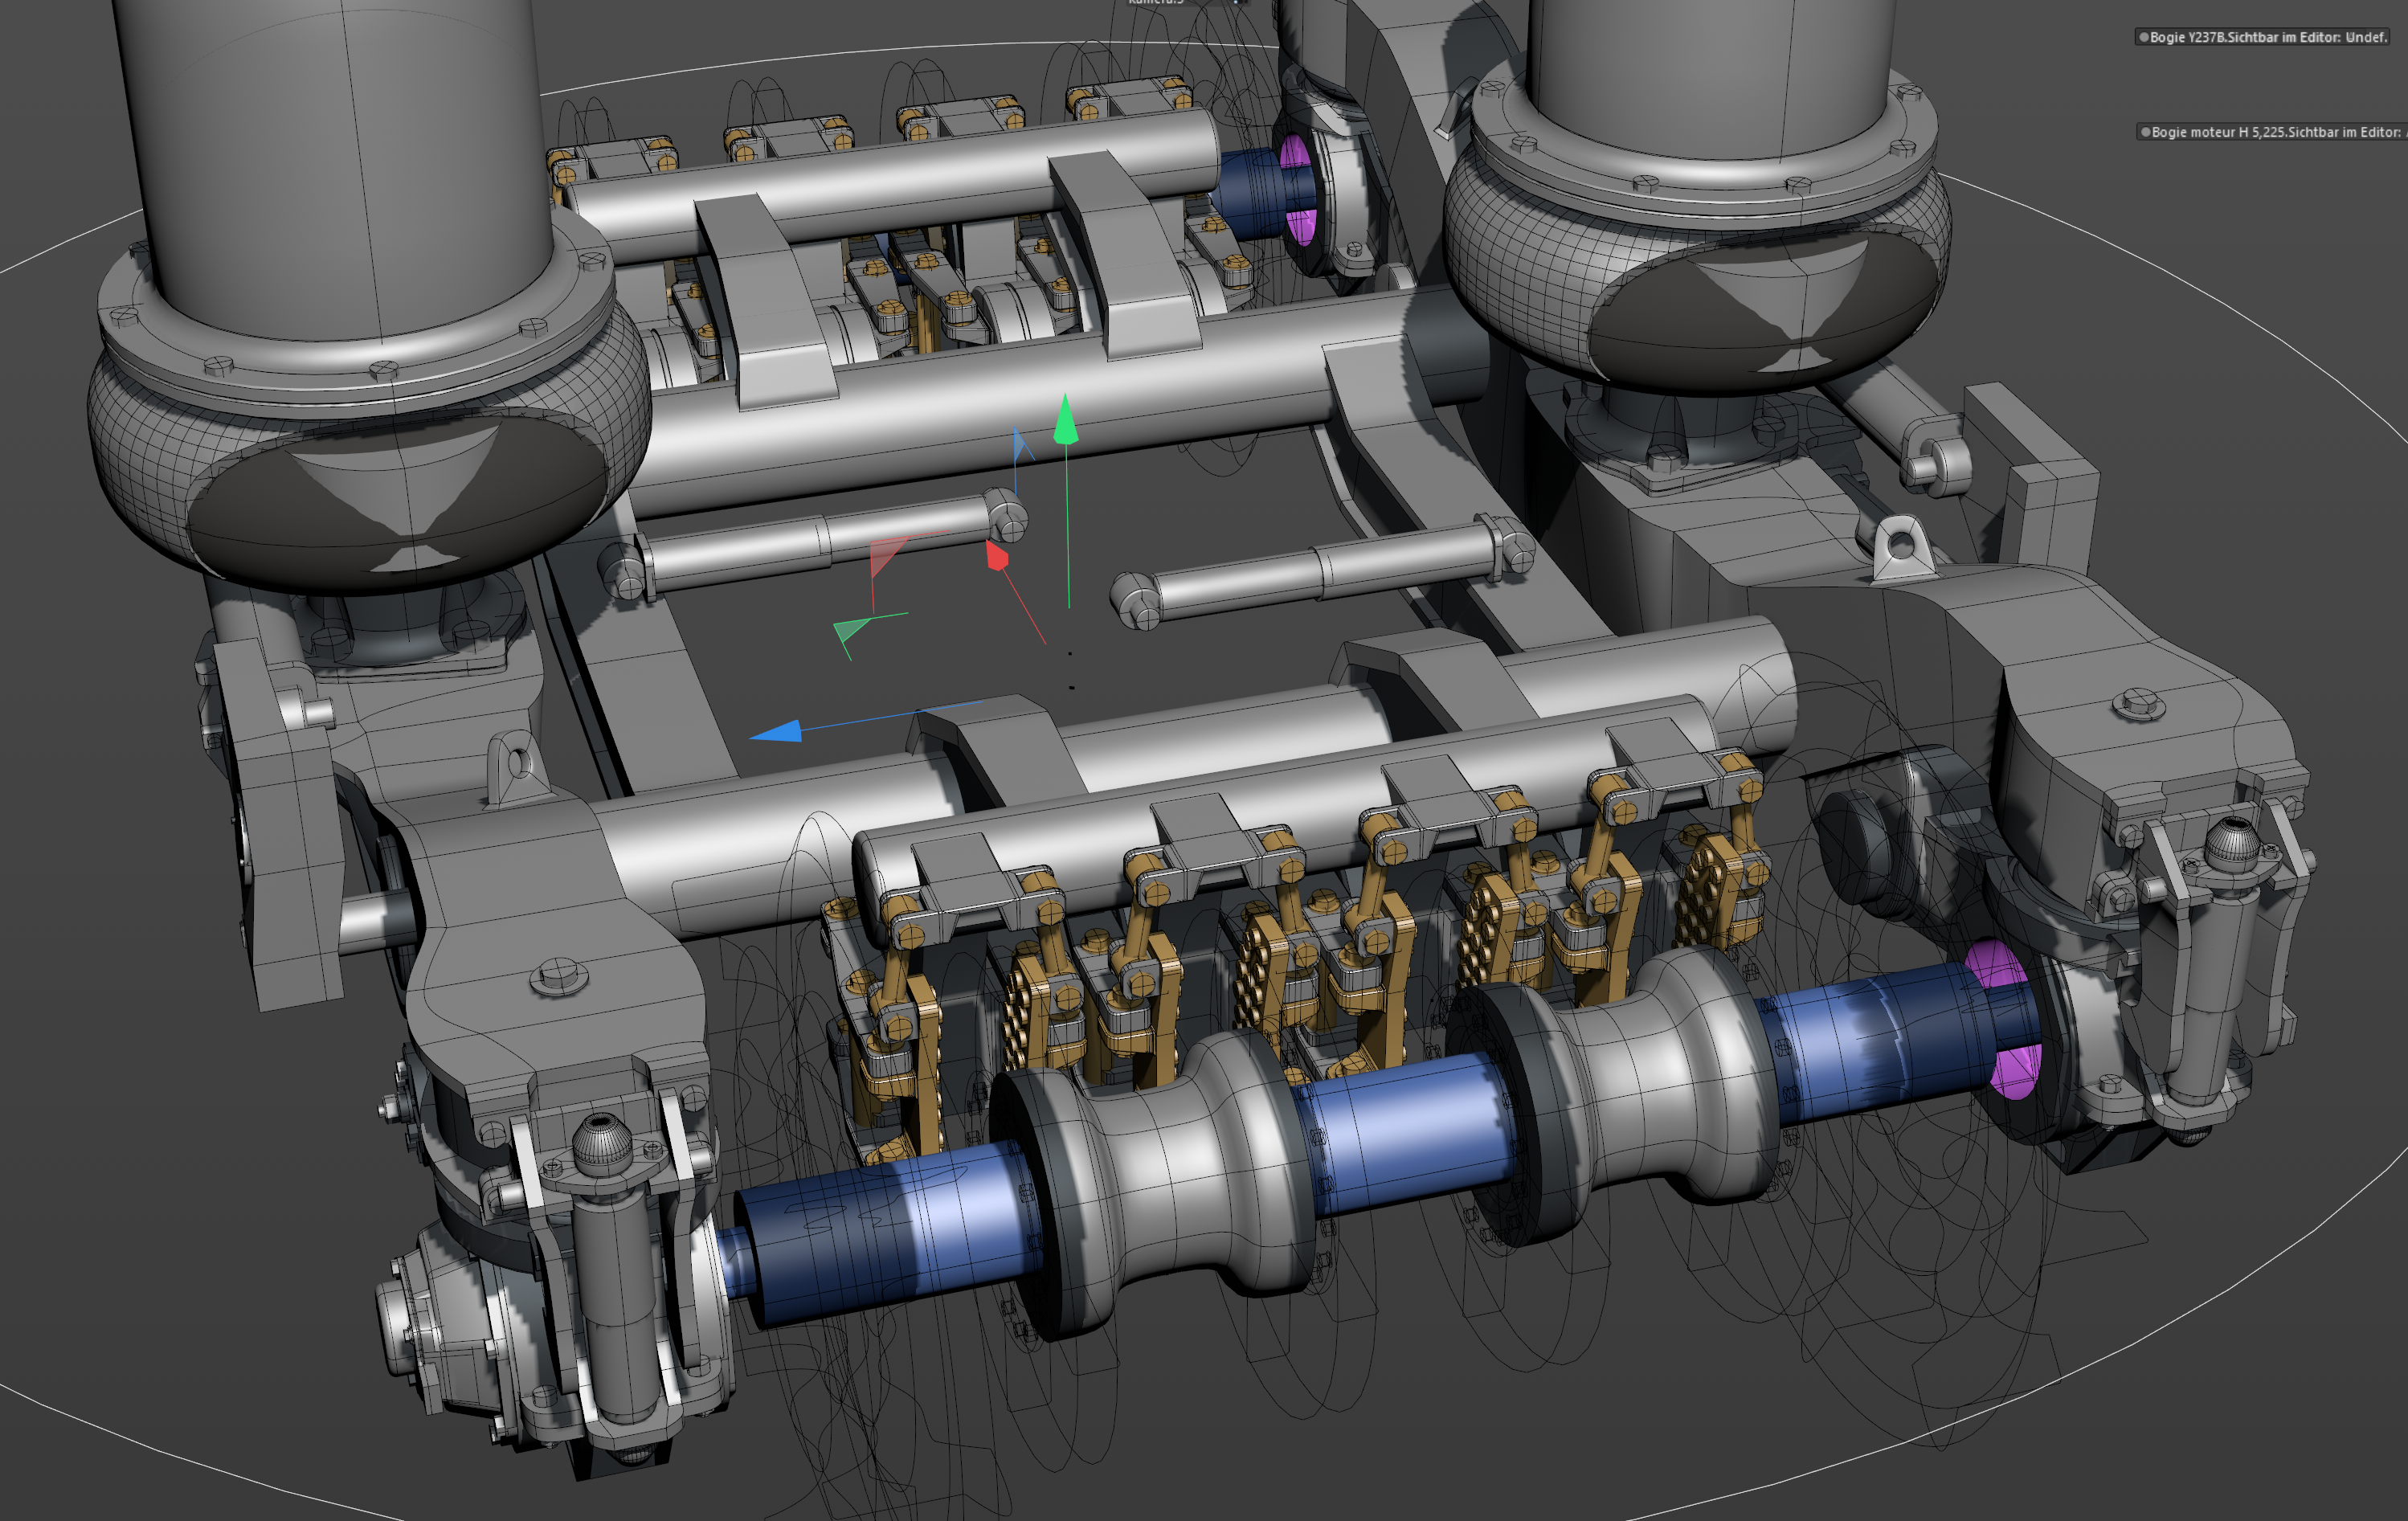Image resolution: width=2408 pixels, height=1521 pixels.
Task: Pick the red plane handle of the gizmo
Action: click(x=888, y=555)
